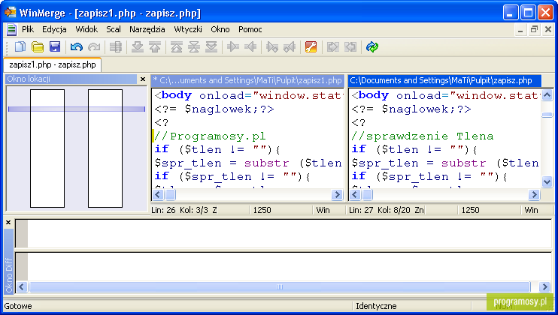This screenshot has height=315, width=558.
Task: Click diff pane scroll left arrow
Action: click(x=22, y=286)
